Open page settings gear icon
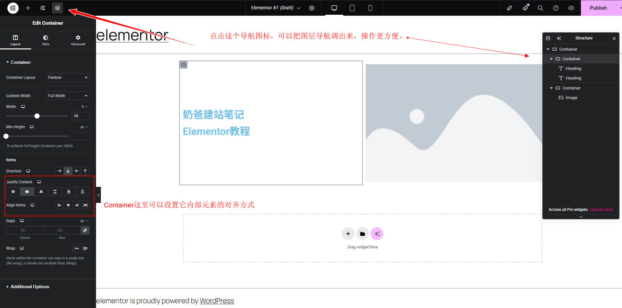 [x=312, y=8]
